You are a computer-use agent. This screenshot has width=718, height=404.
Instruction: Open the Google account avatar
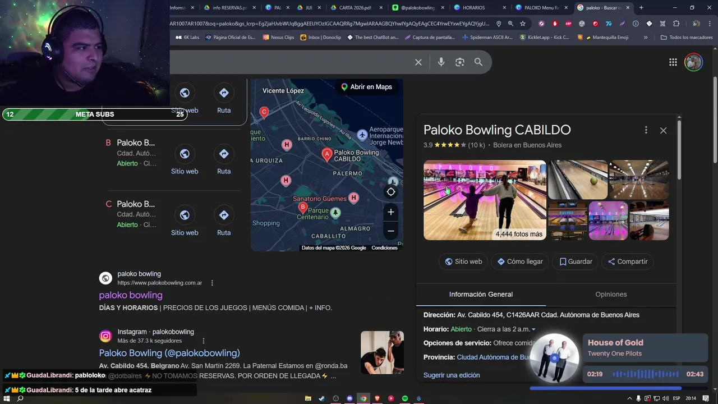(x=694, y=62)
